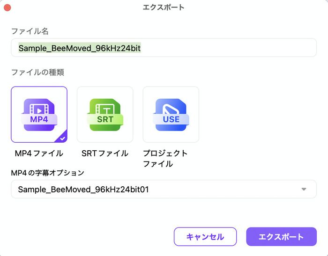Viewport: 328px width, 256px height.
Task: Click the ファイル名 label
Action: point(30,31)
